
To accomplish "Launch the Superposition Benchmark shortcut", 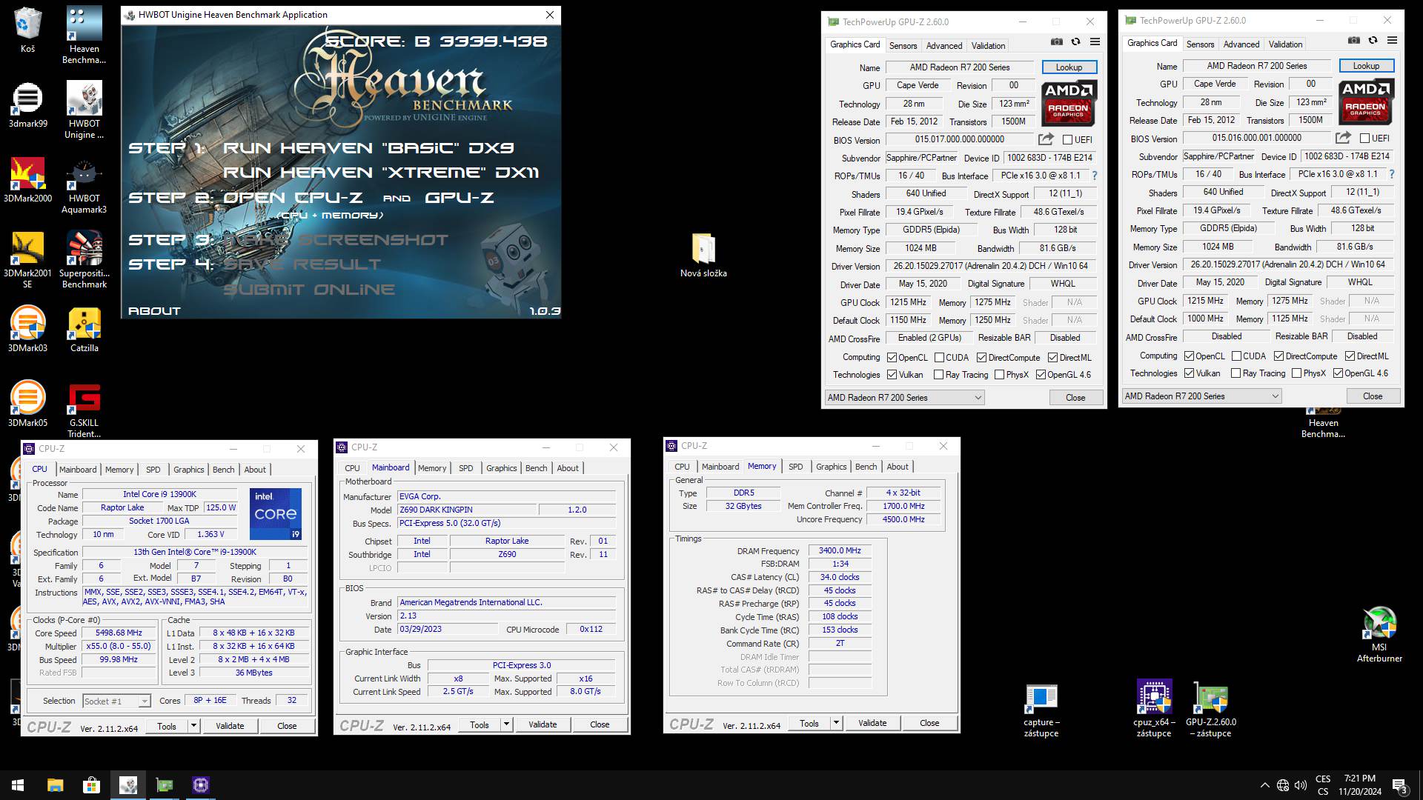I will pyautogui.click(x=84, y=259).
